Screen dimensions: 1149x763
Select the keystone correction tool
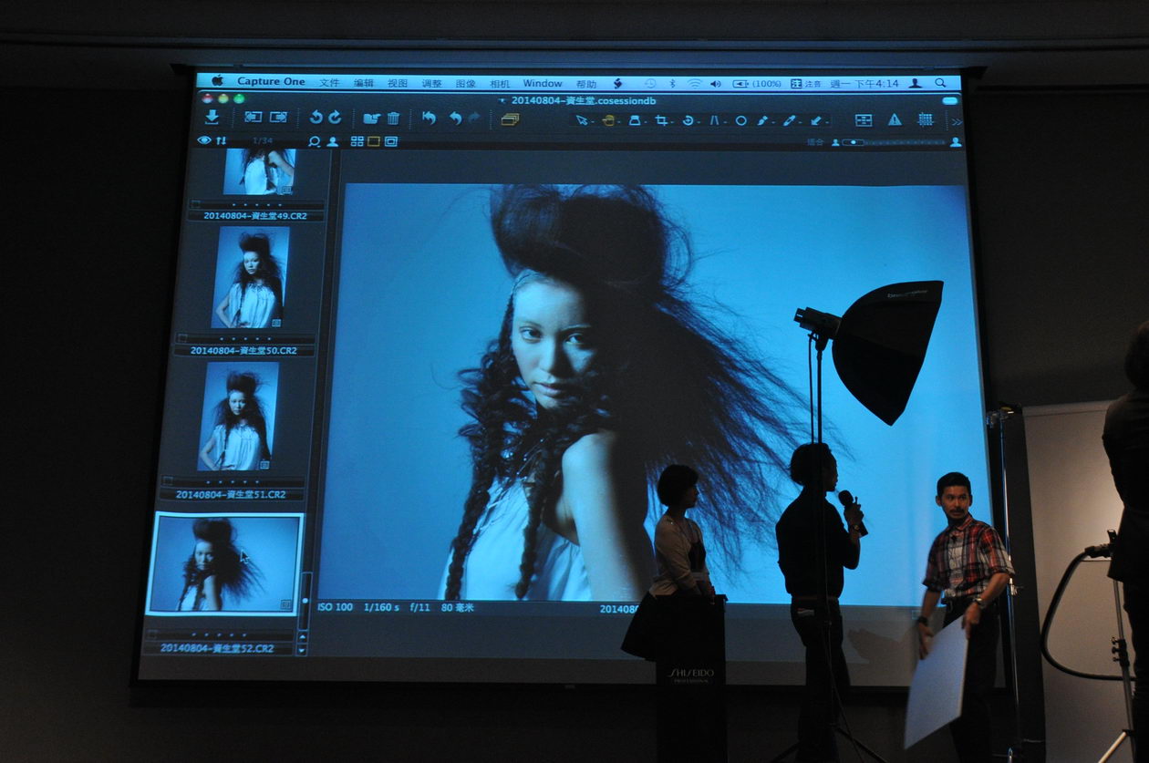(715, 120)
